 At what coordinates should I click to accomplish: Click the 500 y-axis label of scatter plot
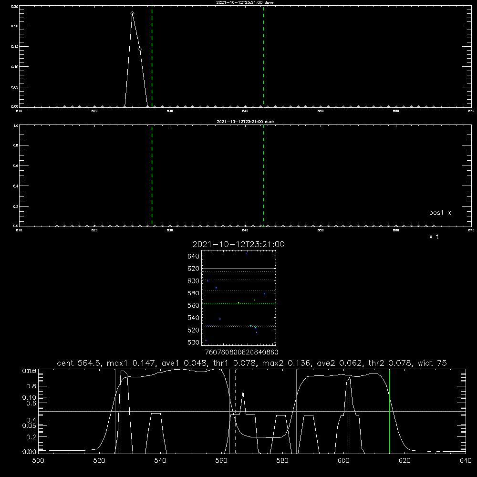(x=194, y=342)
